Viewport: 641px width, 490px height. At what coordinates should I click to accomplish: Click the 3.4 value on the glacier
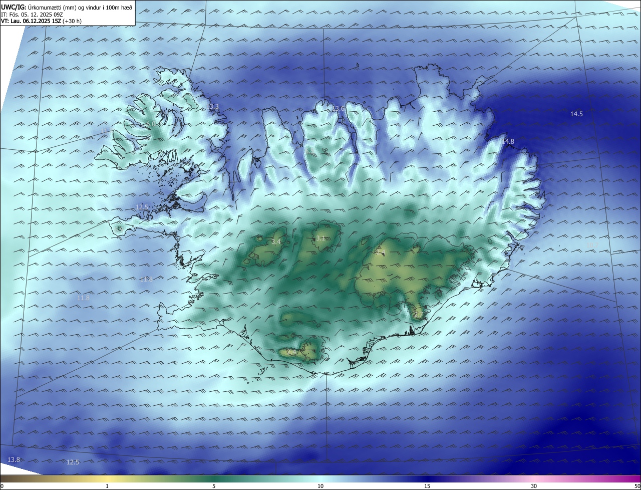click(x=276, y=242)
